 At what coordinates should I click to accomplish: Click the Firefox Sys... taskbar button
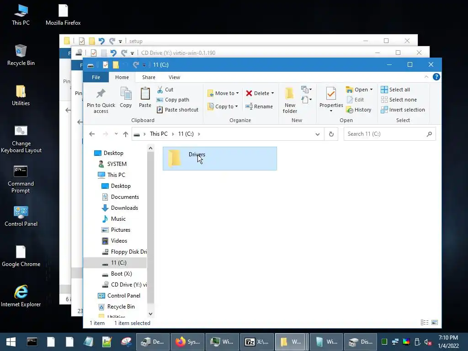(187, 342)
